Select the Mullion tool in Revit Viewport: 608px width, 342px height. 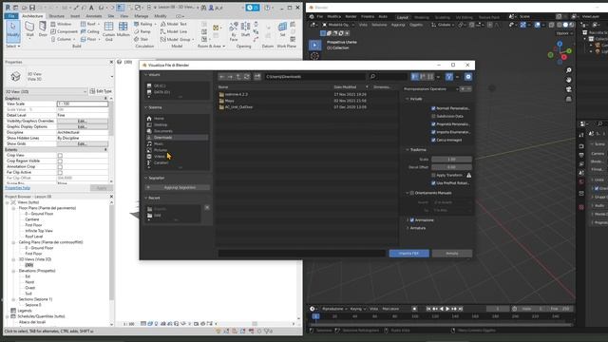(123, 29)
